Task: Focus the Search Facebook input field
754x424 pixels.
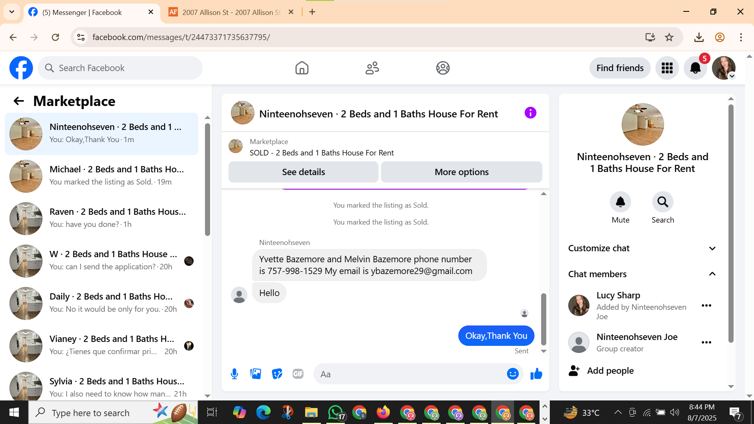Action: [x=120, y=68]
